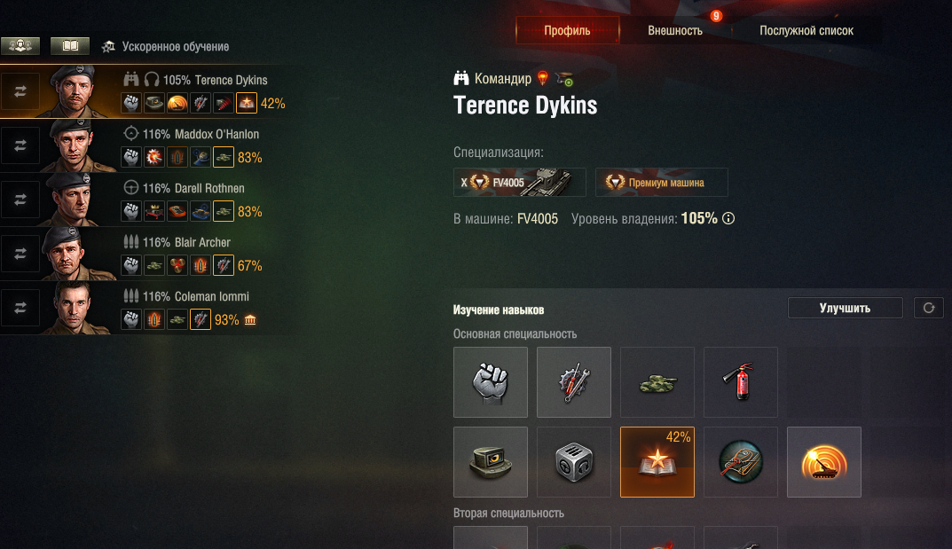Swap crew member Coleman Iommi

coord(20,308)
